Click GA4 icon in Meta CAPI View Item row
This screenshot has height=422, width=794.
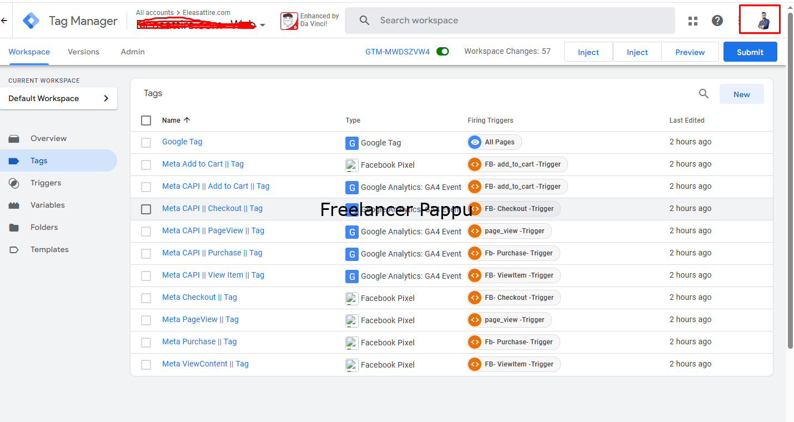click(351, 276)
